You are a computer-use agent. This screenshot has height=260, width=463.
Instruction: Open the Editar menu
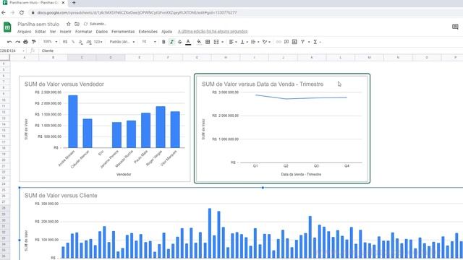coord(41,32)
